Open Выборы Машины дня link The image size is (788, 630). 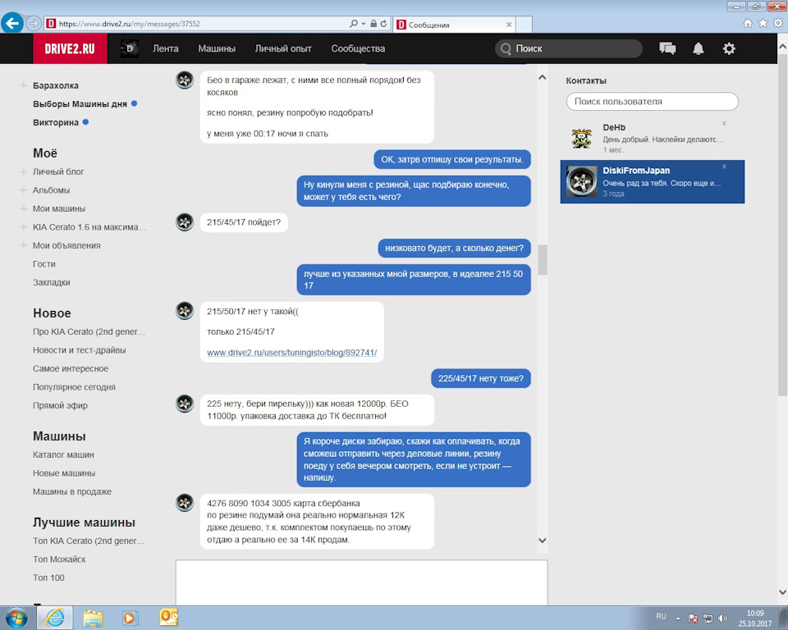[x=80, y=104]
